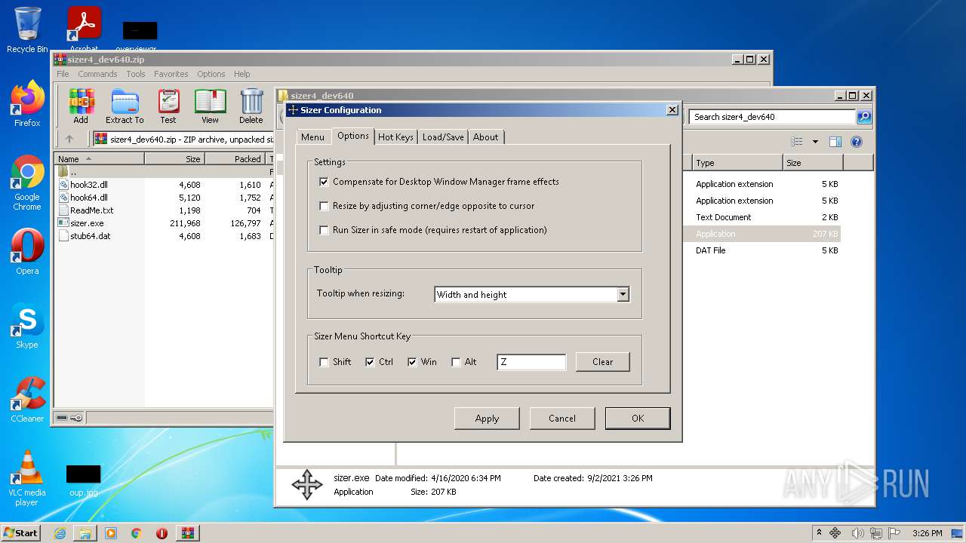Click Chrome icon in the taskbar
Screen dimensions: 966x543
coord(137,533)
